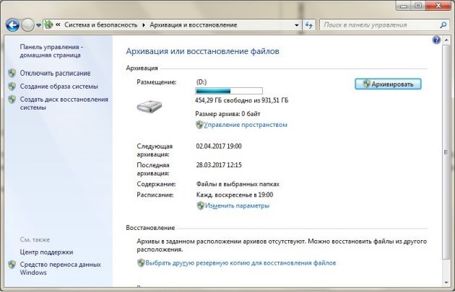Click the breadcrumb Система и безопасность
The width and height of the screenshot is (455, 292).
click(x=100, y=25)
